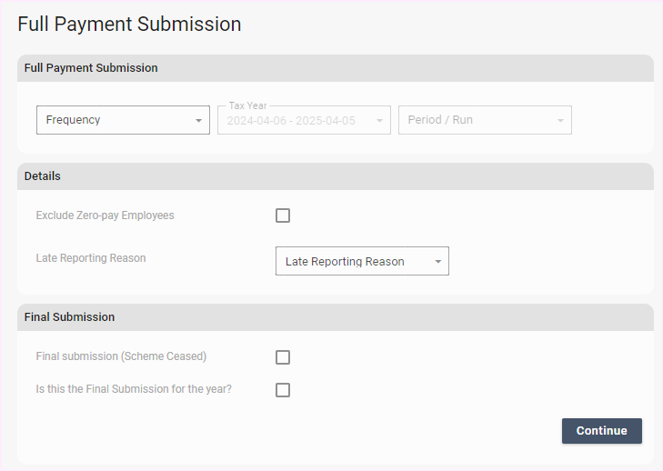
Task: Enable Final submission (Scheme Ceased) checkbox
Action: point(283,357)
